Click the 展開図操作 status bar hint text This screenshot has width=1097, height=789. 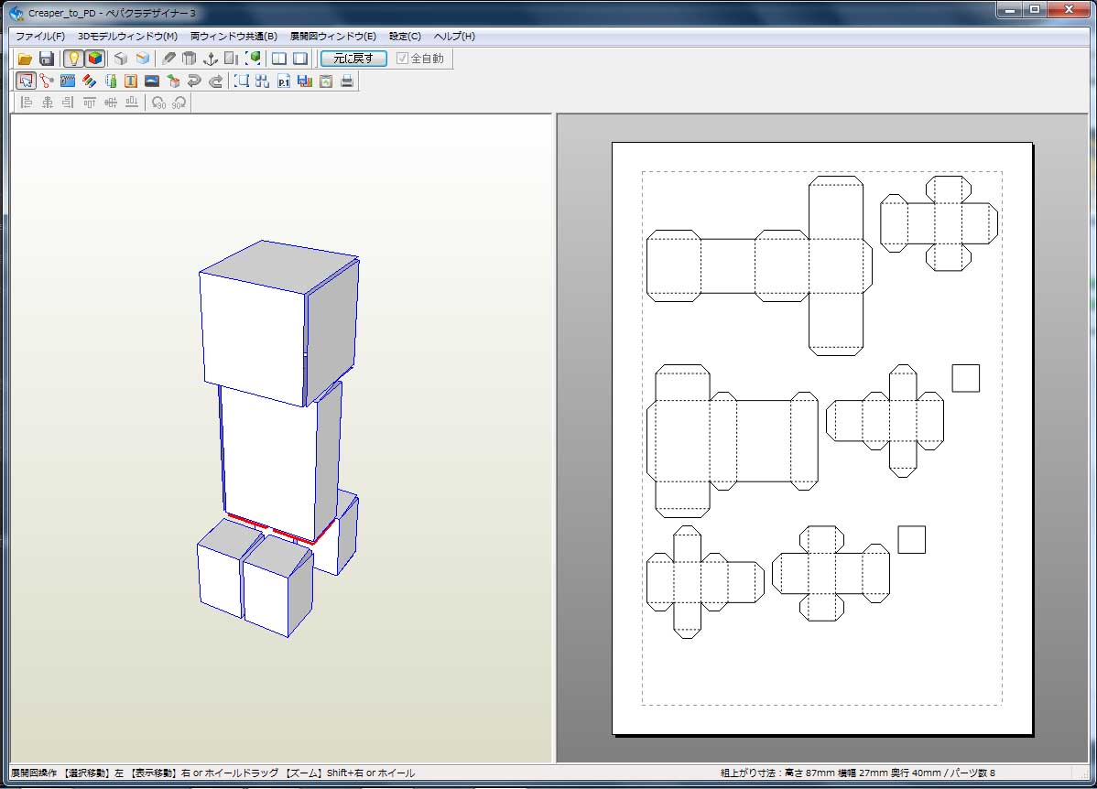[212, 773]
